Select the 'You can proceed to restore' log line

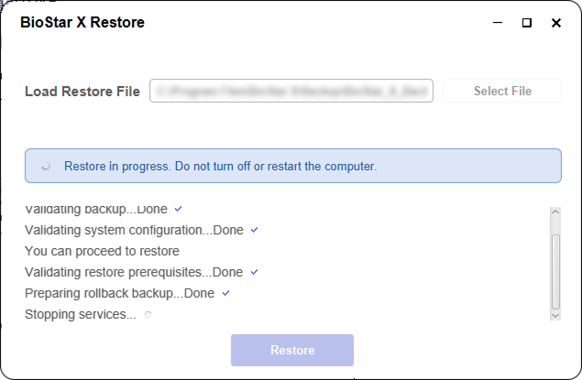[x=102, y=251]
